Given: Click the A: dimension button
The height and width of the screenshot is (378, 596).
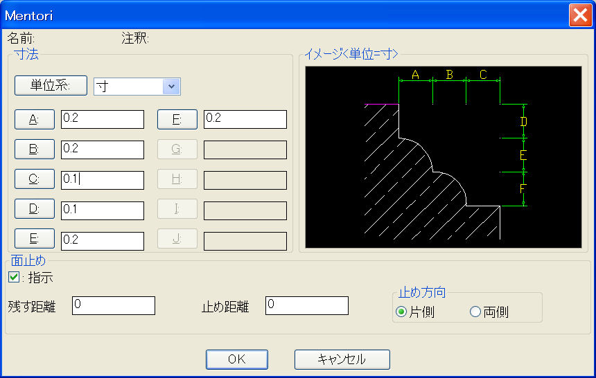Looking at the screenshot, I should (35, 119).
